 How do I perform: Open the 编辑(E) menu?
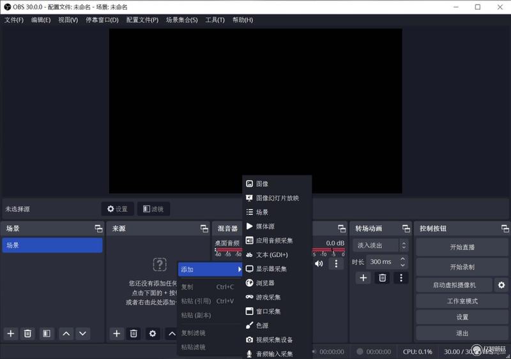(41, 20)
